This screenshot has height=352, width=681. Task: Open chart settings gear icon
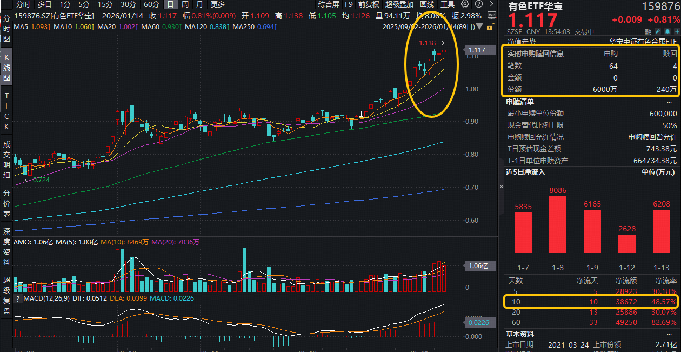[465, 4]
